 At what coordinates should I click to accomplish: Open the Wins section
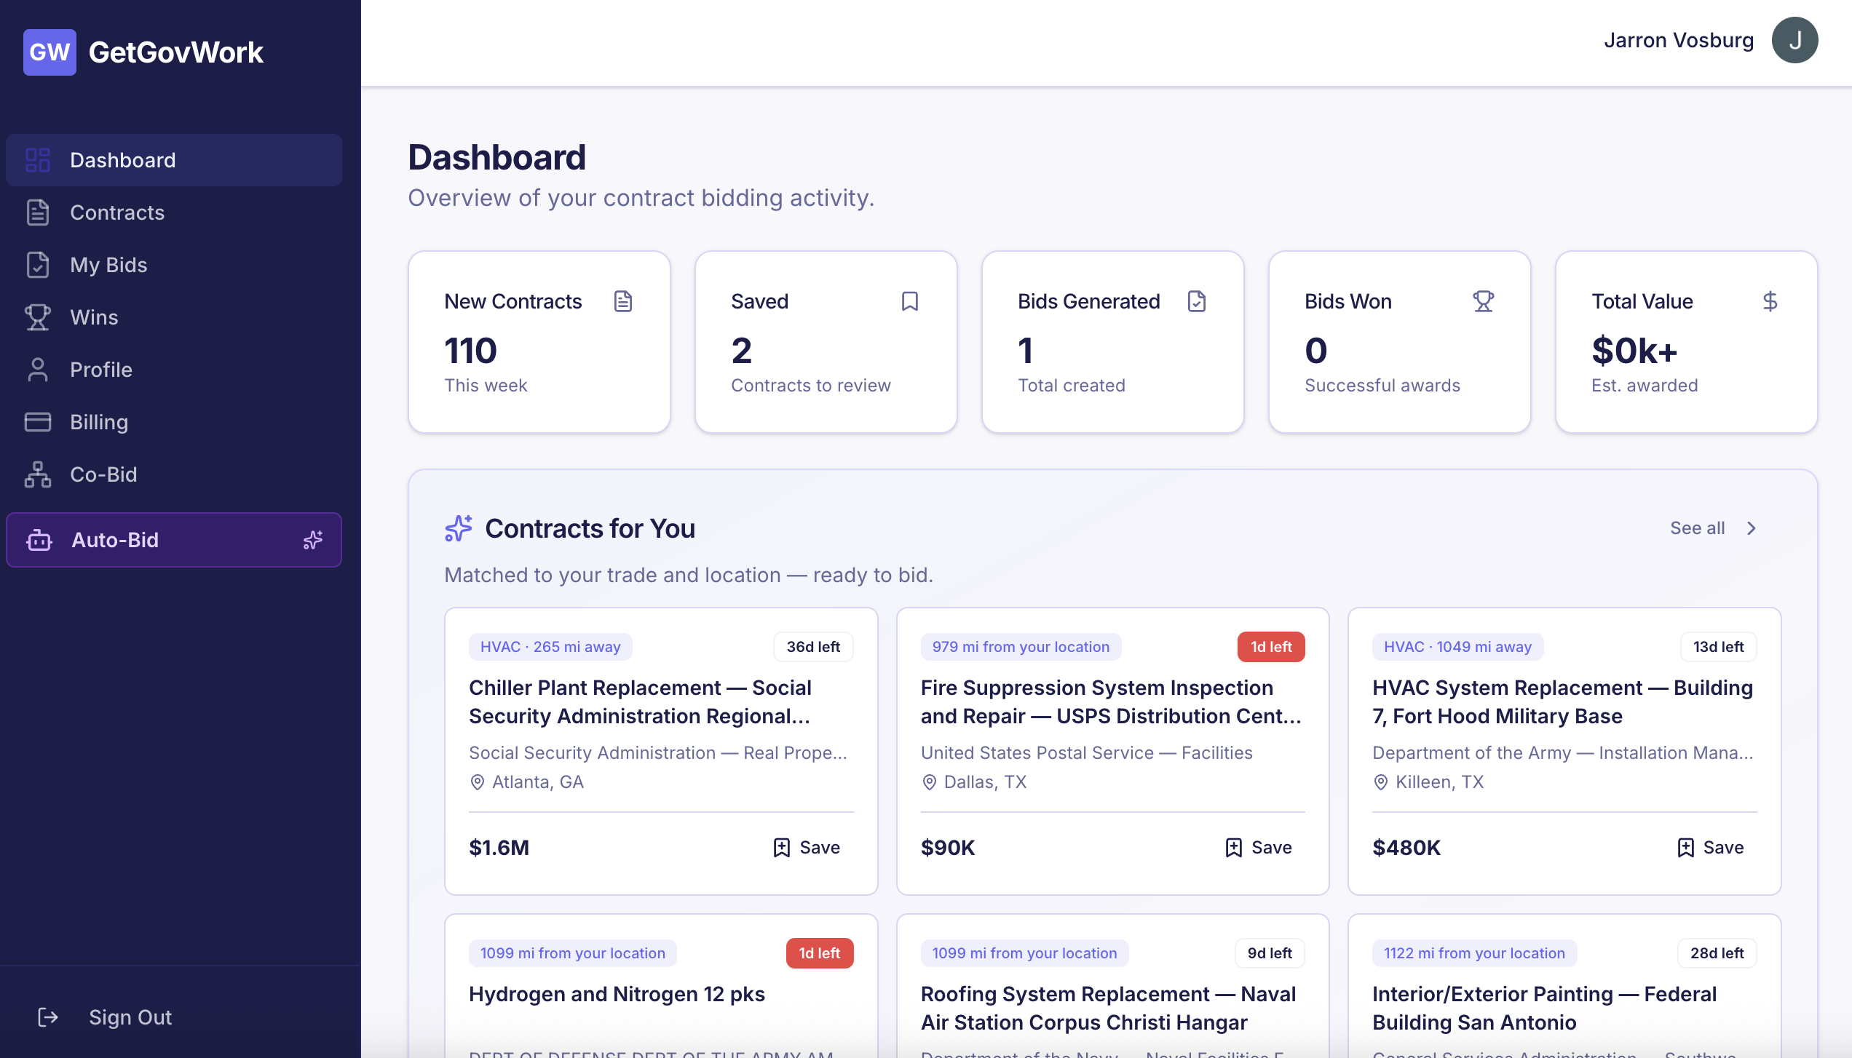tap(174, 317)
